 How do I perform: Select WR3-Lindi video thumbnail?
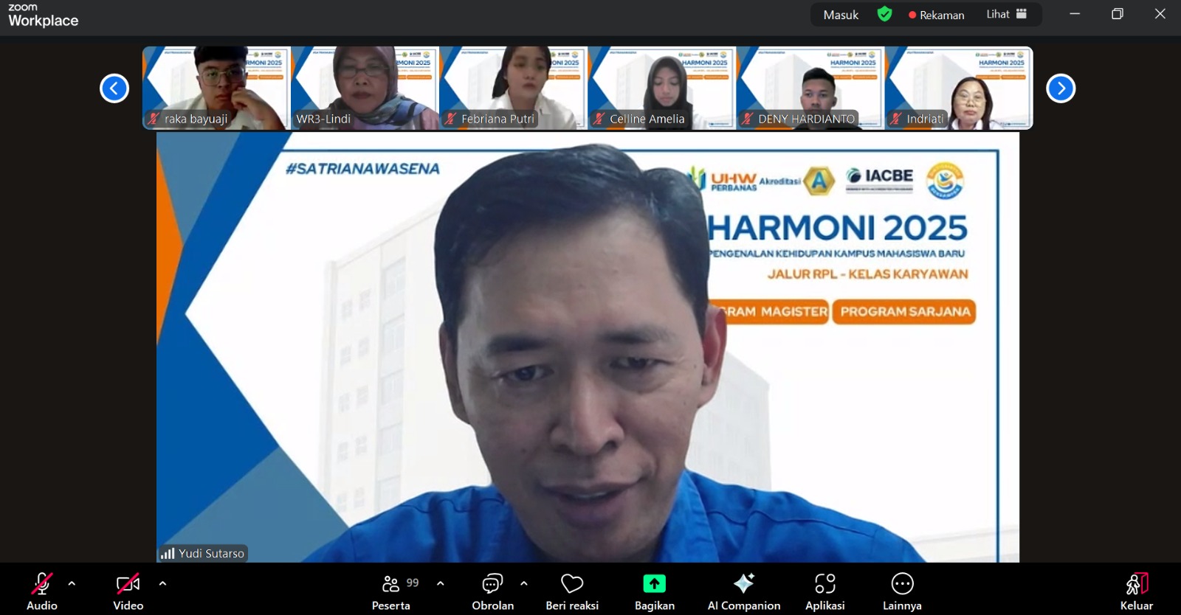[365, 88]
